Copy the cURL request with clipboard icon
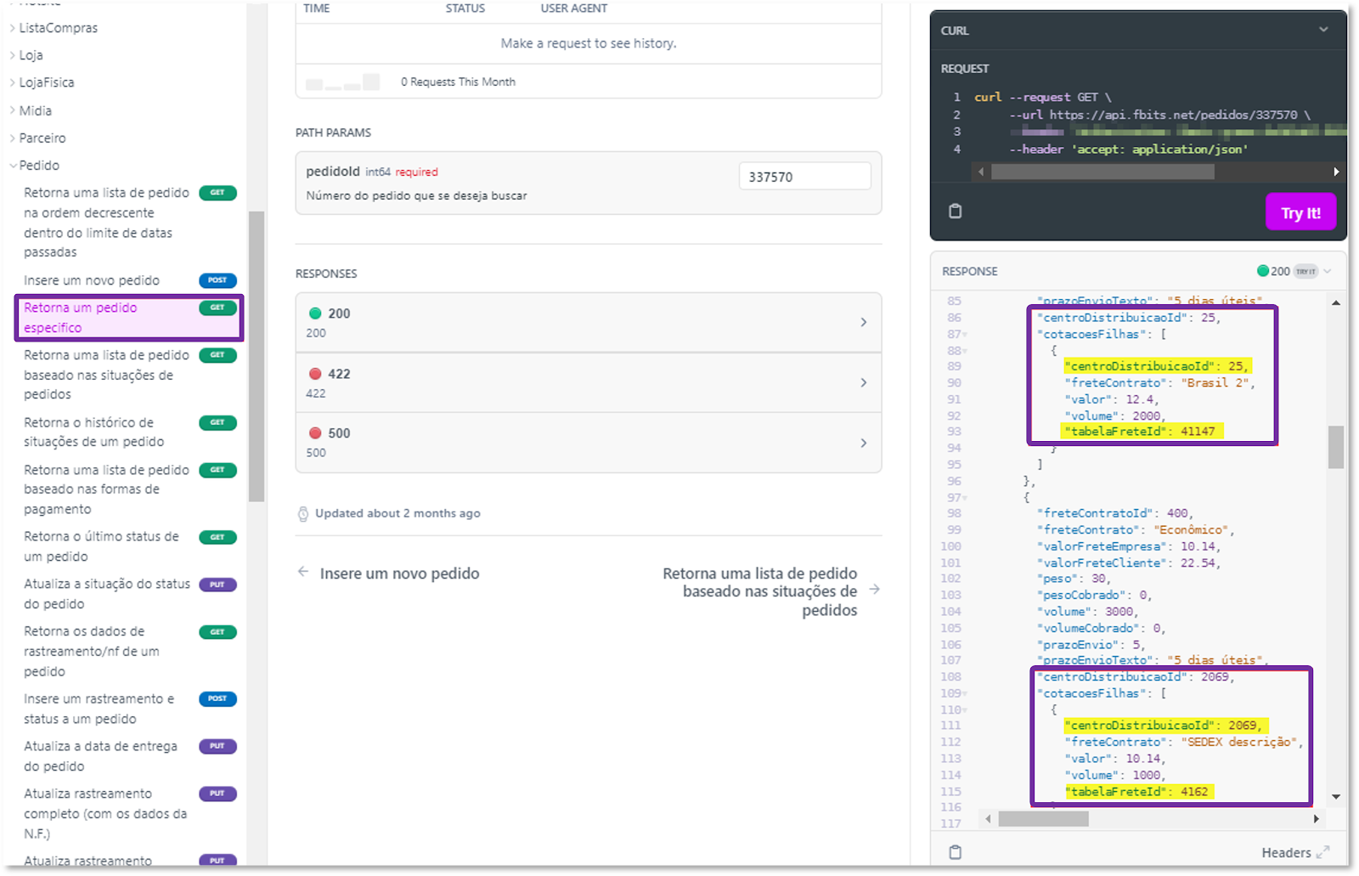1359x876 pixels. [955, 211]
